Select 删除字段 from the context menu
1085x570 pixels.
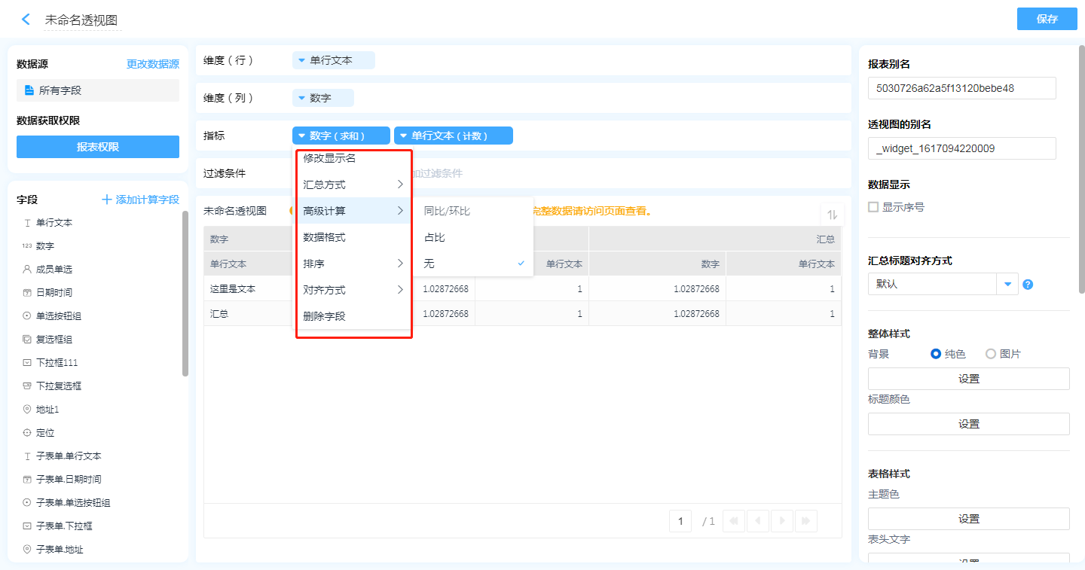[325, 316]
